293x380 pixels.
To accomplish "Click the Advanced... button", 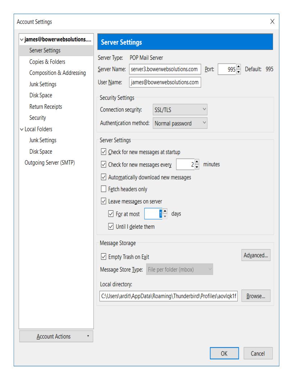I will click(256, 255).
